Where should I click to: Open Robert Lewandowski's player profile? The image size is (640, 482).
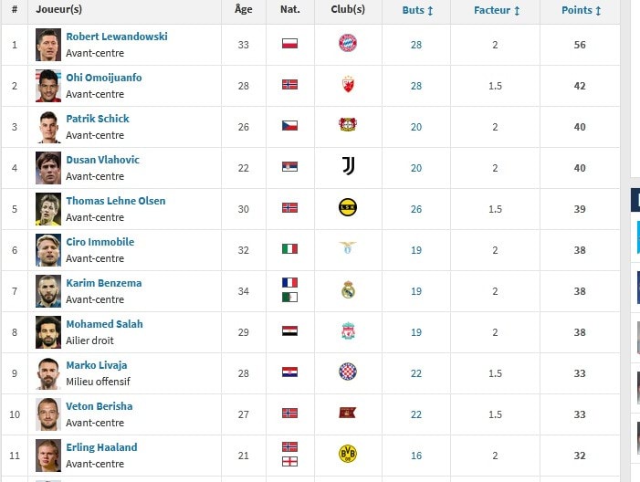coord(116,37)
